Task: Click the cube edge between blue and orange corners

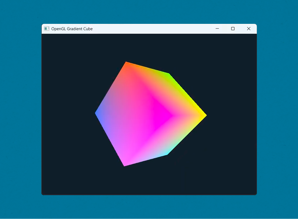Action: (x=111, y=88)
